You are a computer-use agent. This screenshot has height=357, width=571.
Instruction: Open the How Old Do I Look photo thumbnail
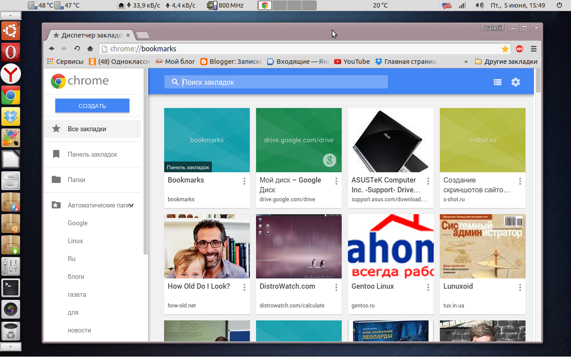coord(207,246)
